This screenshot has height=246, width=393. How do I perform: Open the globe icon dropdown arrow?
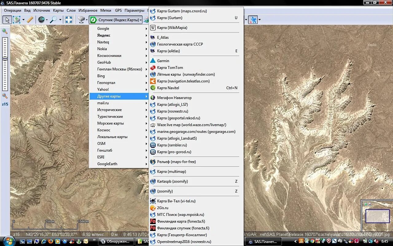47,20
